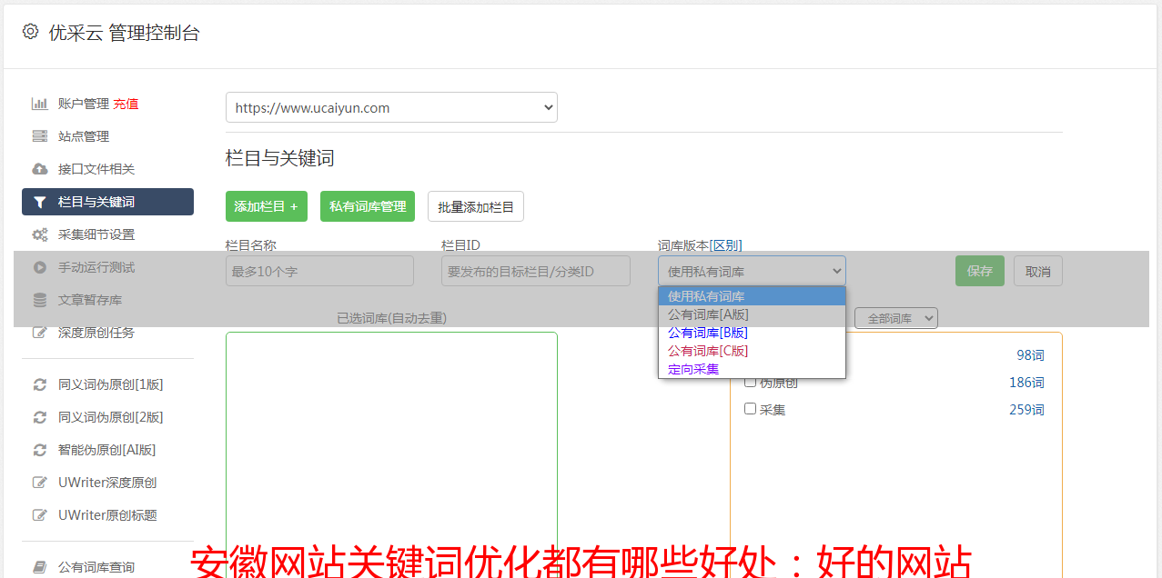This screenshot has width=1162, height=578.
Task: Open 接口文件相关 via its cloud icon
Action: click(x=40, y=169)
